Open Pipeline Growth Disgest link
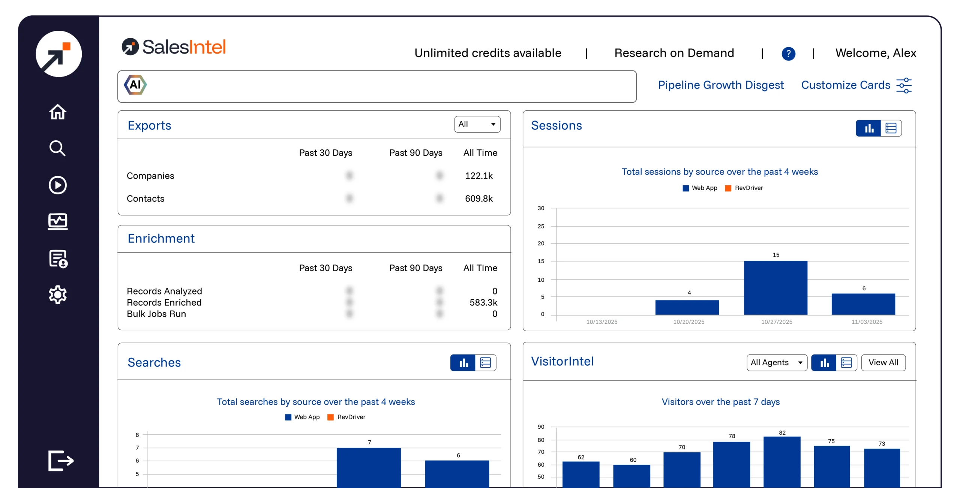960x488 pixels. click(x=721, y=85)
